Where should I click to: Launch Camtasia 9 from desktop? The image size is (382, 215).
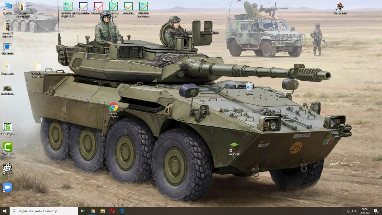[7, 149]
